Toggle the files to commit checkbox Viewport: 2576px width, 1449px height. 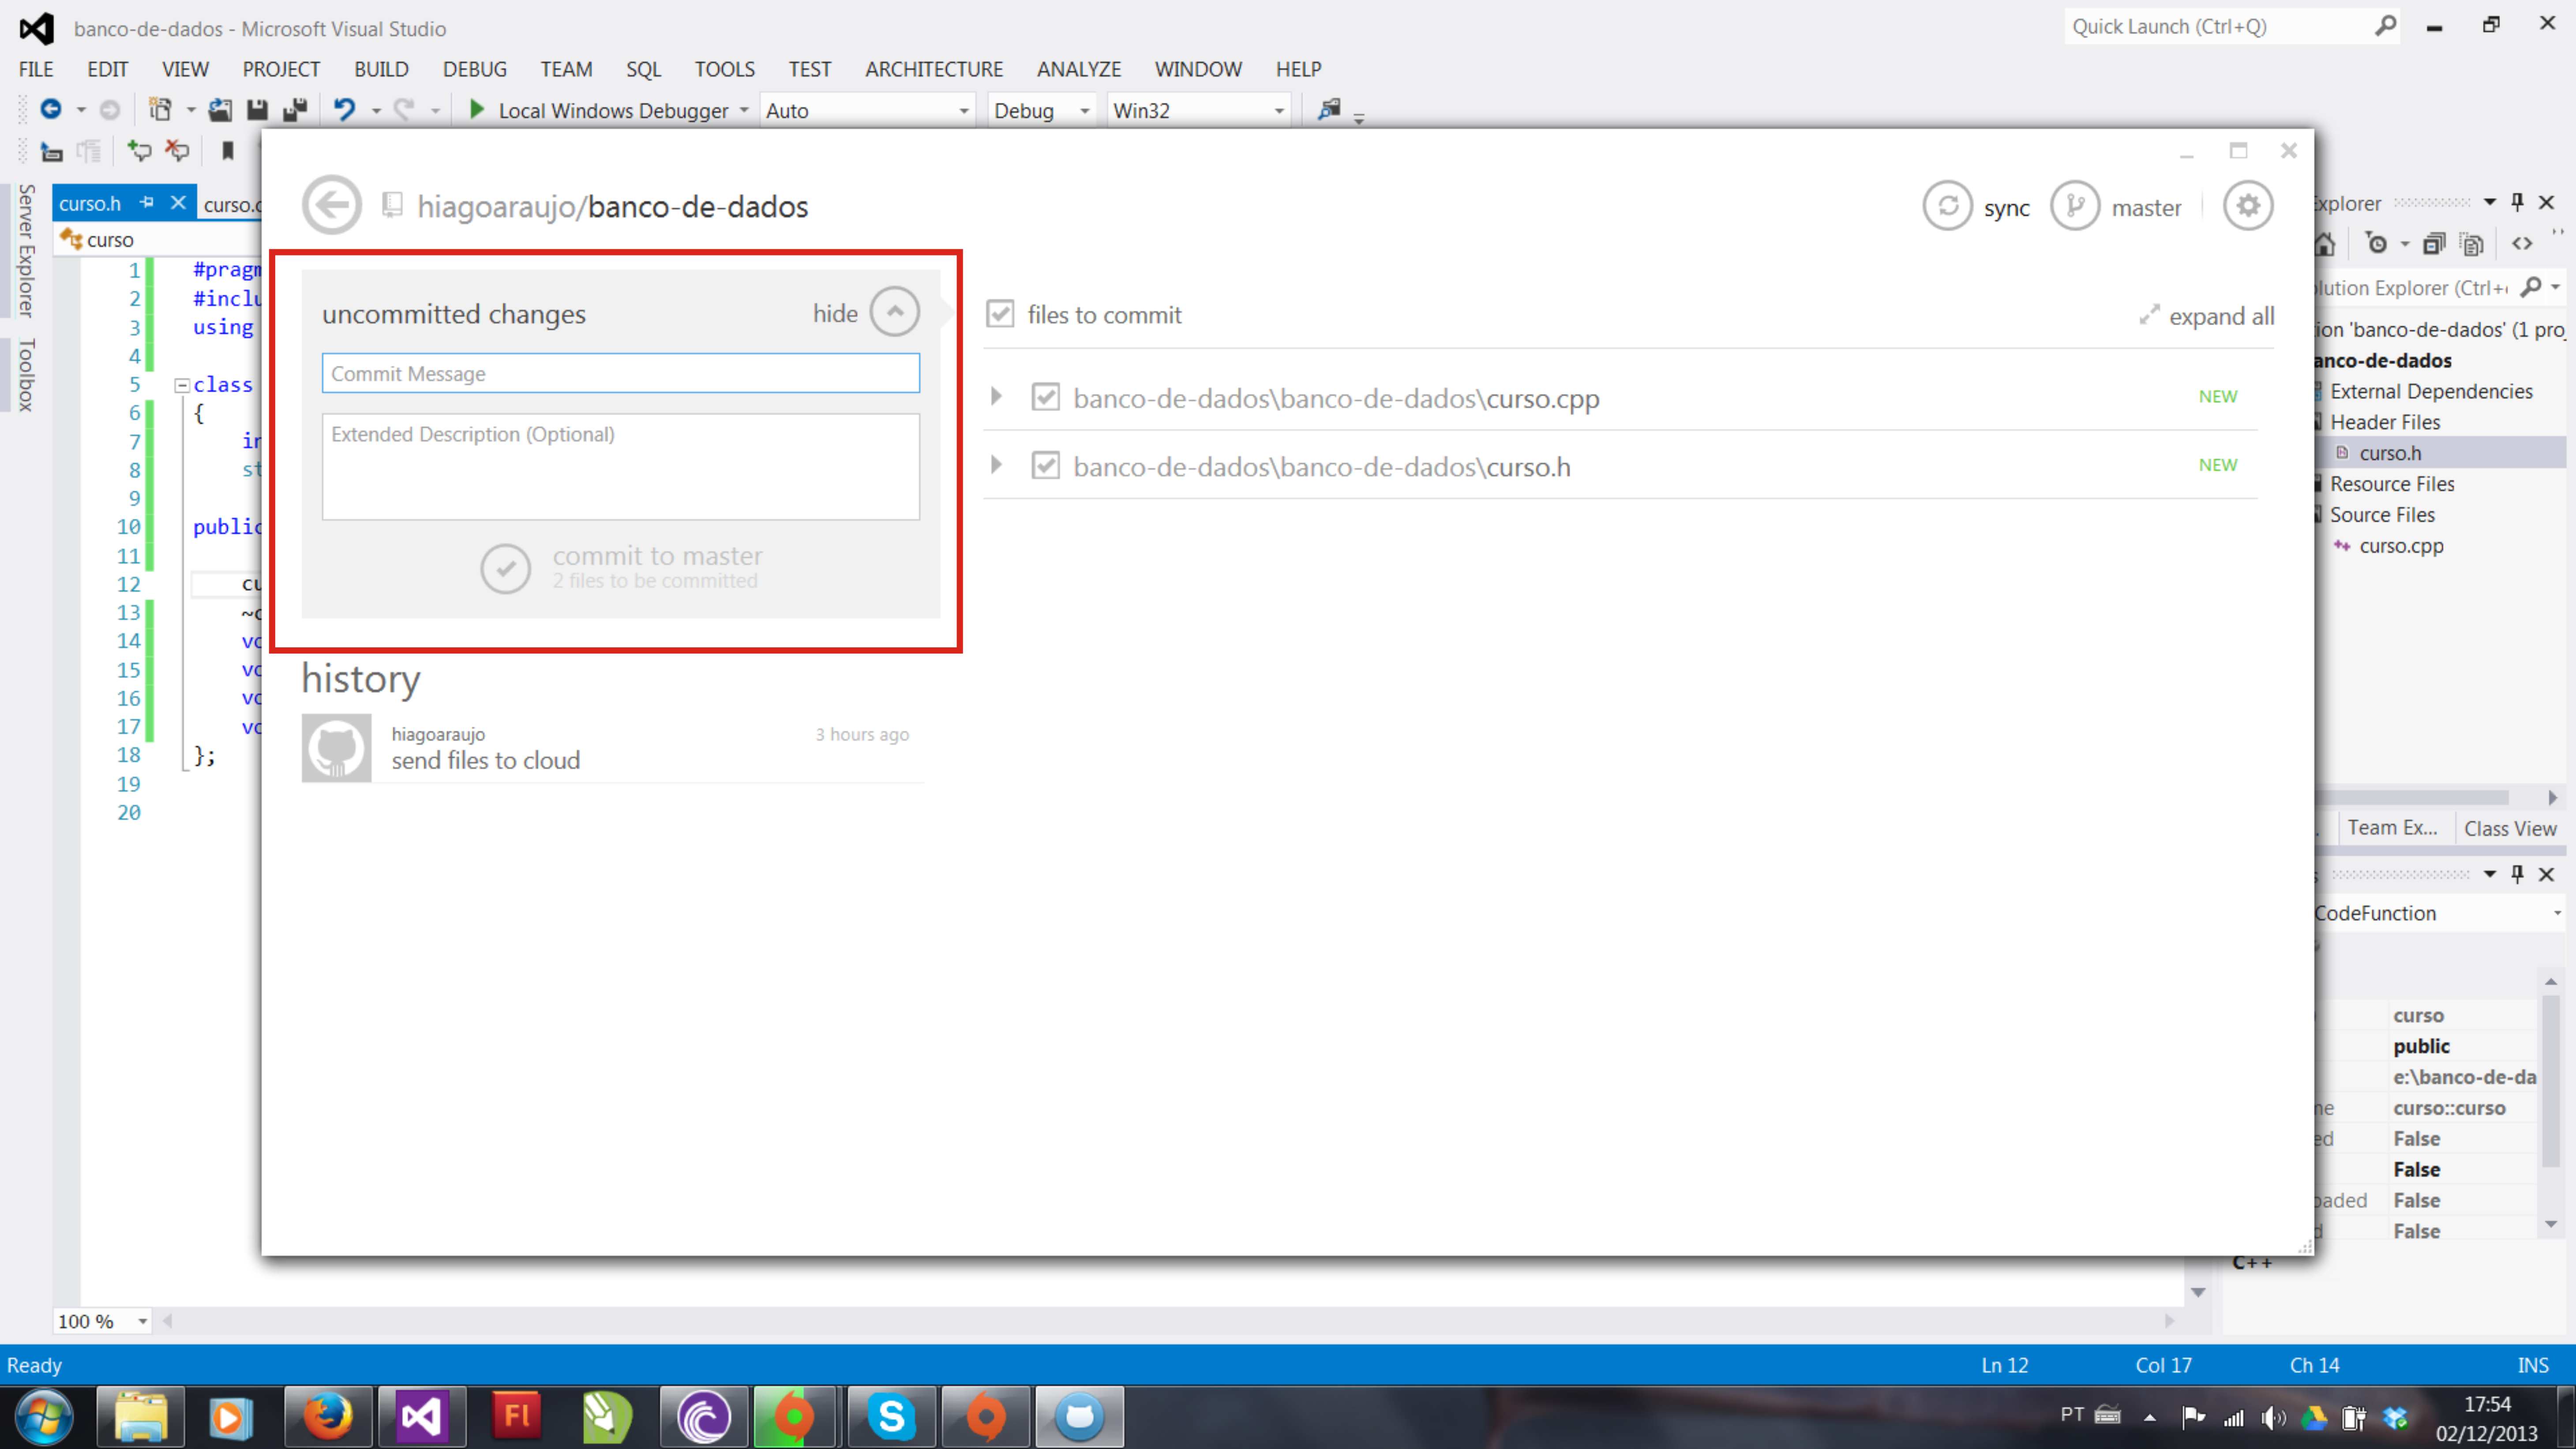[x=1000, y=314]
